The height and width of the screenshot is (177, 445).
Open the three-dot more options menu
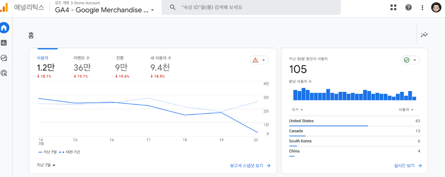coord(422,7)
